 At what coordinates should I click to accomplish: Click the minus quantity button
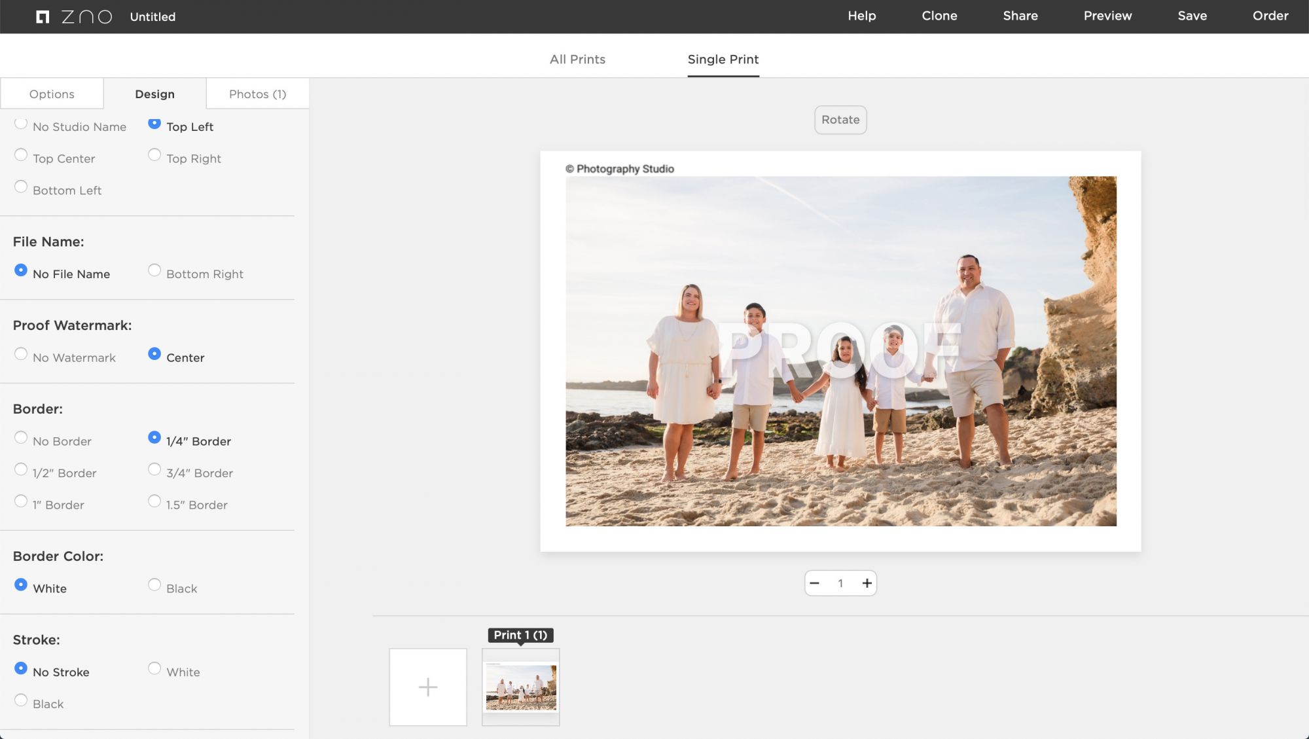pos(814,583)
